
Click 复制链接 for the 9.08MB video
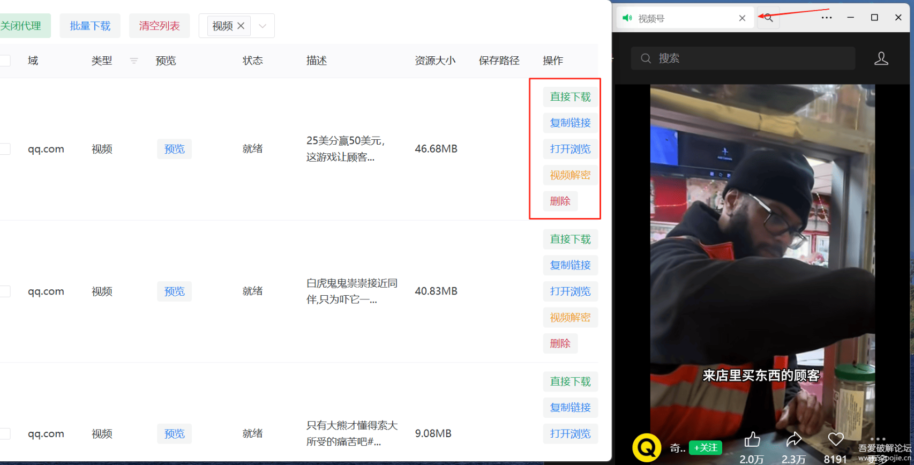coord(570,408)
